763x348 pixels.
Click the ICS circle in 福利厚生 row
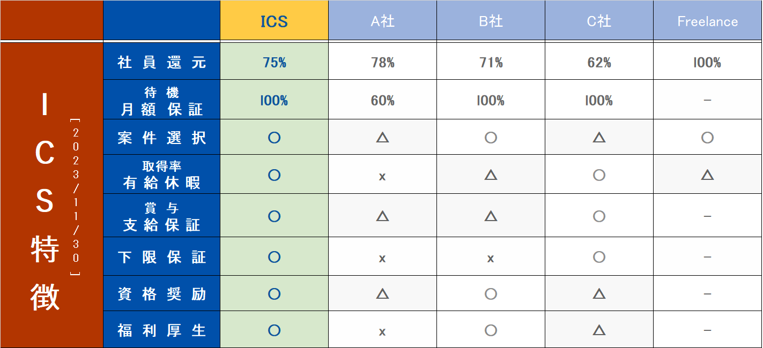274,330
